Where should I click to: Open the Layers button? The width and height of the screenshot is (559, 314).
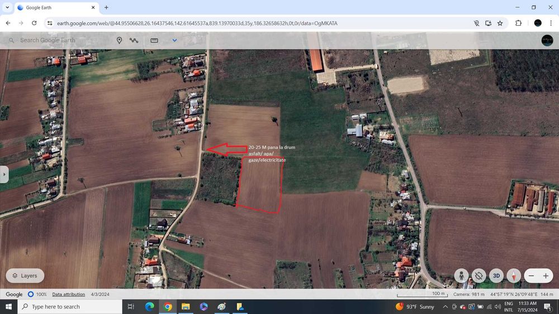(x=25, y=276)
